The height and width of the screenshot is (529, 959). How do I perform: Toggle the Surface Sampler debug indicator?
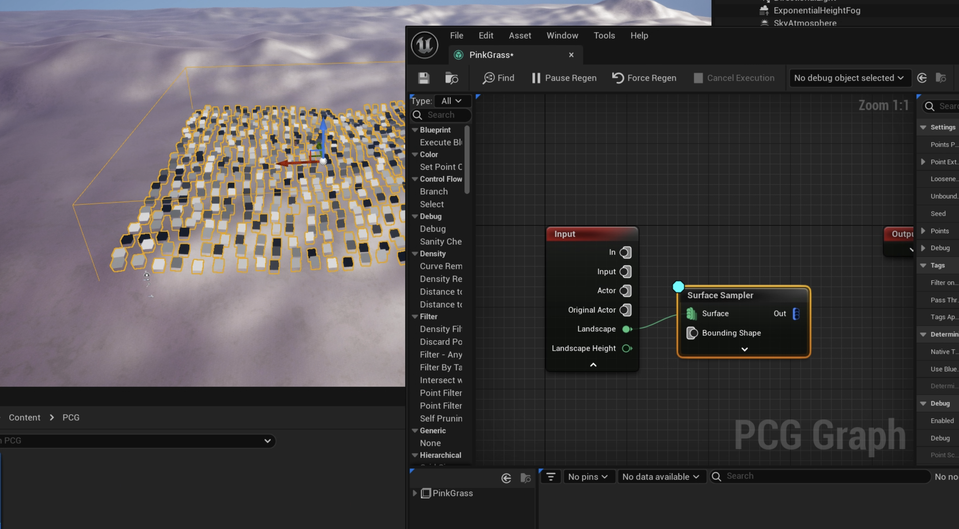pyautogui.click(x=678, y=287)
